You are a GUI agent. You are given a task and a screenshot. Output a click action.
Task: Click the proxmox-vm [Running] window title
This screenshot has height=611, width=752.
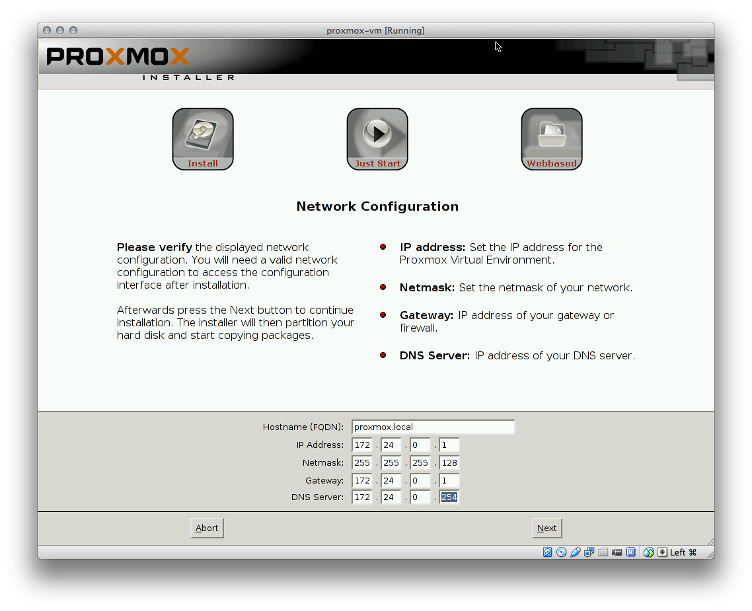(x=375, y=30)
